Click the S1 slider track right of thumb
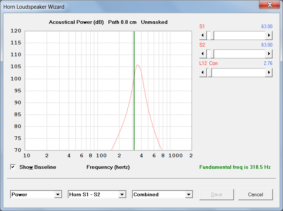The image size is (283, 211). tap(239, 35)
